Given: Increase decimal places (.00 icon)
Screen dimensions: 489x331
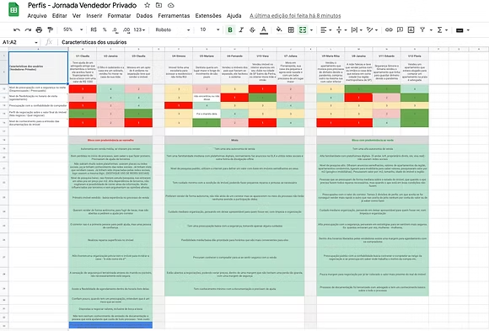Looking at the screenshot, I should [126, 30].
